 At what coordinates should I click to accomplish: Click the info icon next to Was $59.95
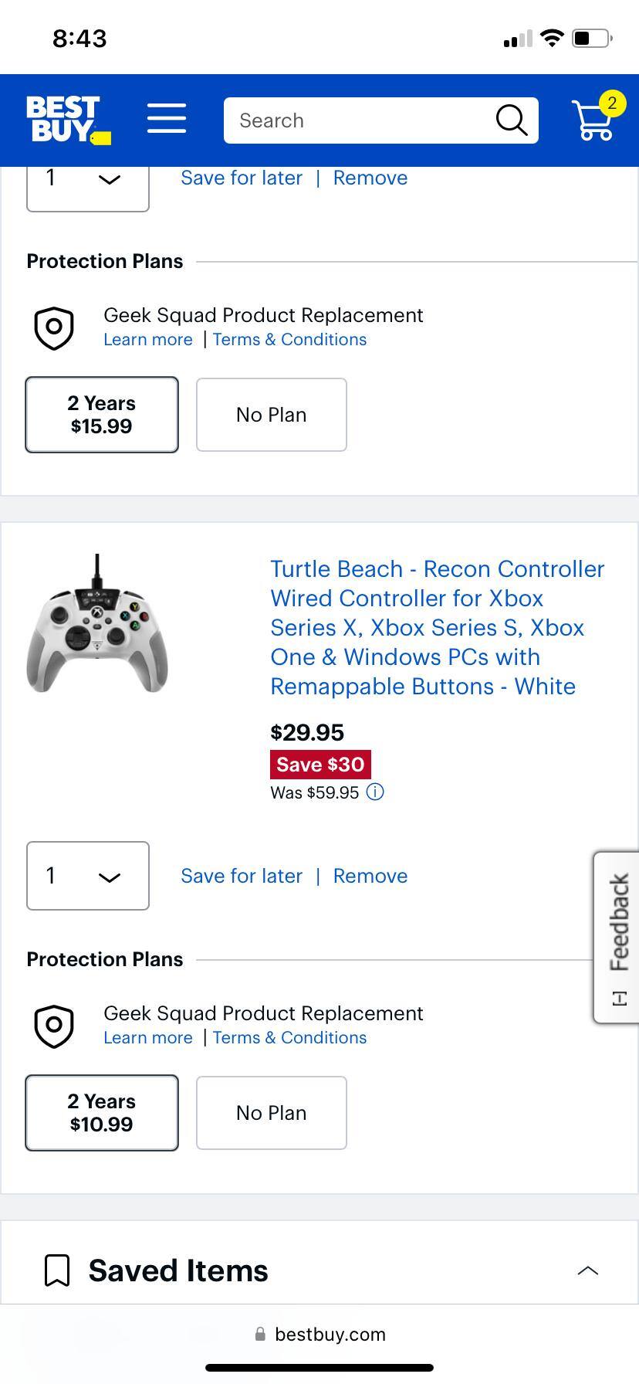point(375,792)
